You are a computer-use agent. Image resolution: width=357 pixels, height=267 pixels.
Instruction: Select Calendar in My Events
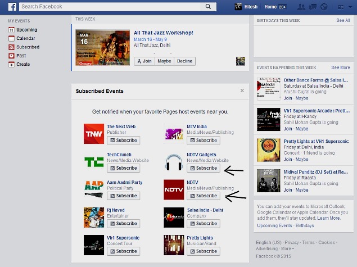point(26,38)
